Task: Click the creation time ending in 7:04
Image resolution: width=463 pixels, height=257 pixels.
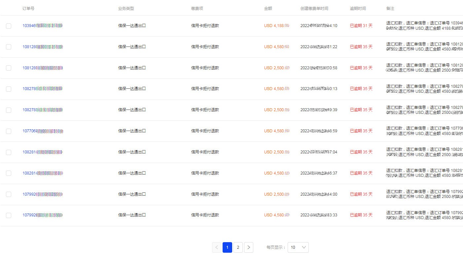Action: [x=319, y=152]
